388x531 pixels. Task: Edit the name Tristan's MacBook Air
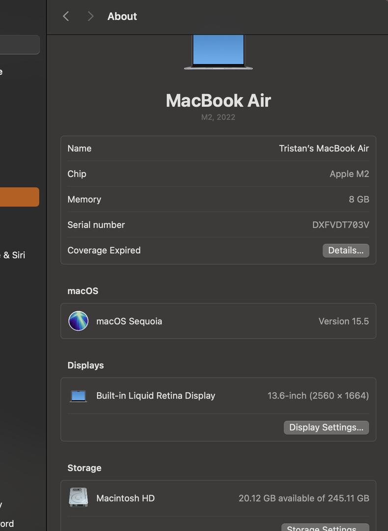coord(324,148)
